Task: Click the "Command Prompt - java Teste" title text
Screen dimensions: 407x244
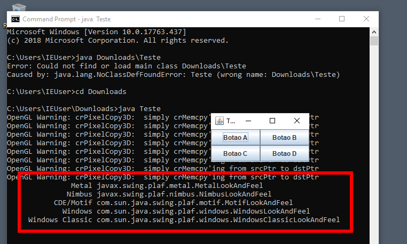Action: point(66,19)
